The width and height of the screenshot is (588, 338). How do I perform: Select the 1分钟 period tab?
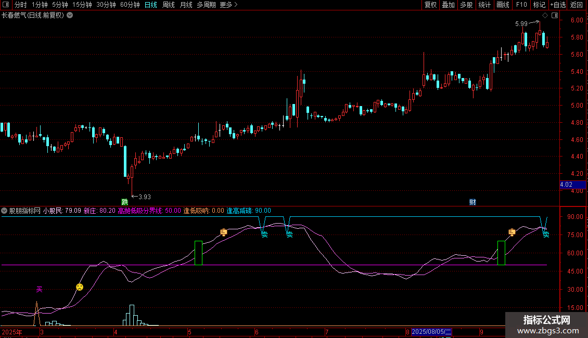click(x=40, y=5)
